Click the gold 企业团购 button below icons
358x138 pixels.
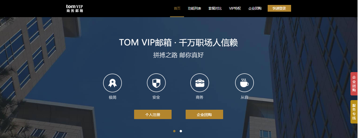tap(204, 114)
